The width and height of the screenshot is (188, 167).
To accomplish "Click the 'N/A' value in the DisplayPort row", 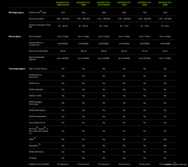I will point(165,146).
